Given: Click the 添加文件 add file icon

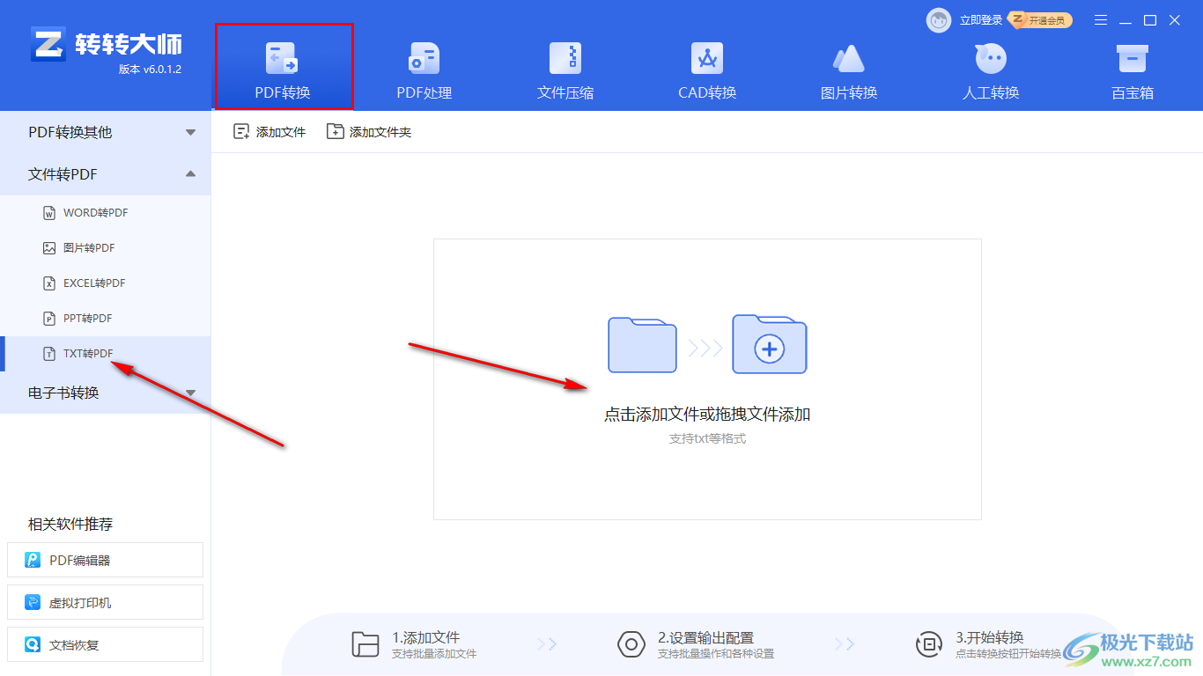Looking at the screenshot, I should point(241,132).
